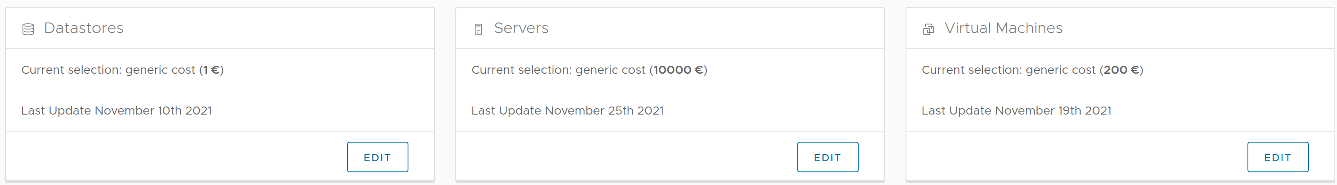Click the Virtual Machines cost 200 € text
Screen dimensions: 1337x185
coord(1032,70)
